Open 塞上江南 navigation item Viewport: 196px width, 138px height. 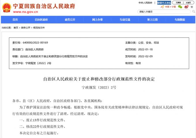(152, 20)
